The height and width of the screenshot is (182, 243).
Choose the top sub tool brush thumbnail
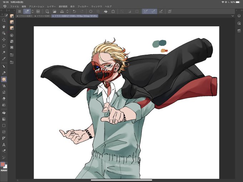click(x=12, y=16)
